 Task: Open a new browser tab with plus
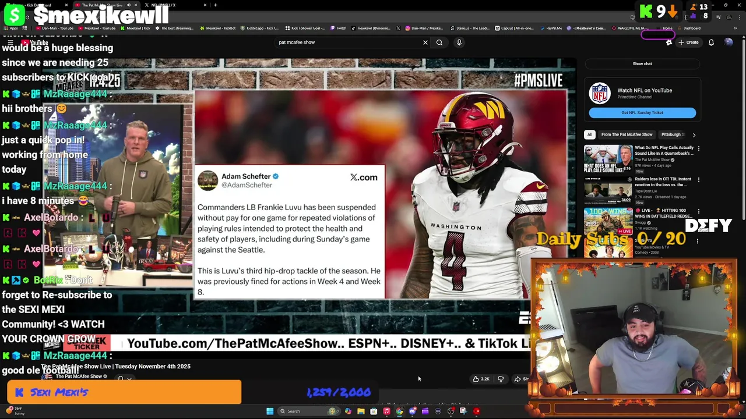point(216,5)
